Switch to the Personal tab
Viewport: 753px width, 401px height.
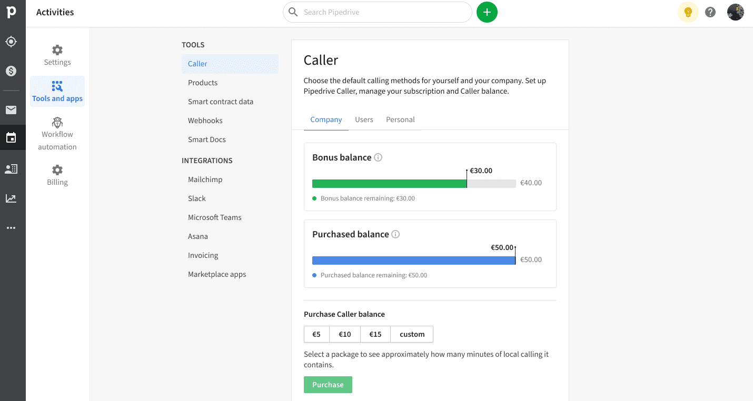(x=400, y=119)
